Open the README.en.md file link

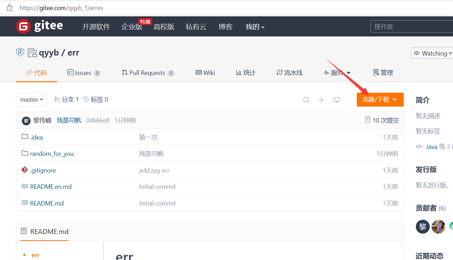point(51,186)
